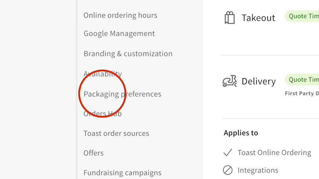Go to Google Management

119,34
